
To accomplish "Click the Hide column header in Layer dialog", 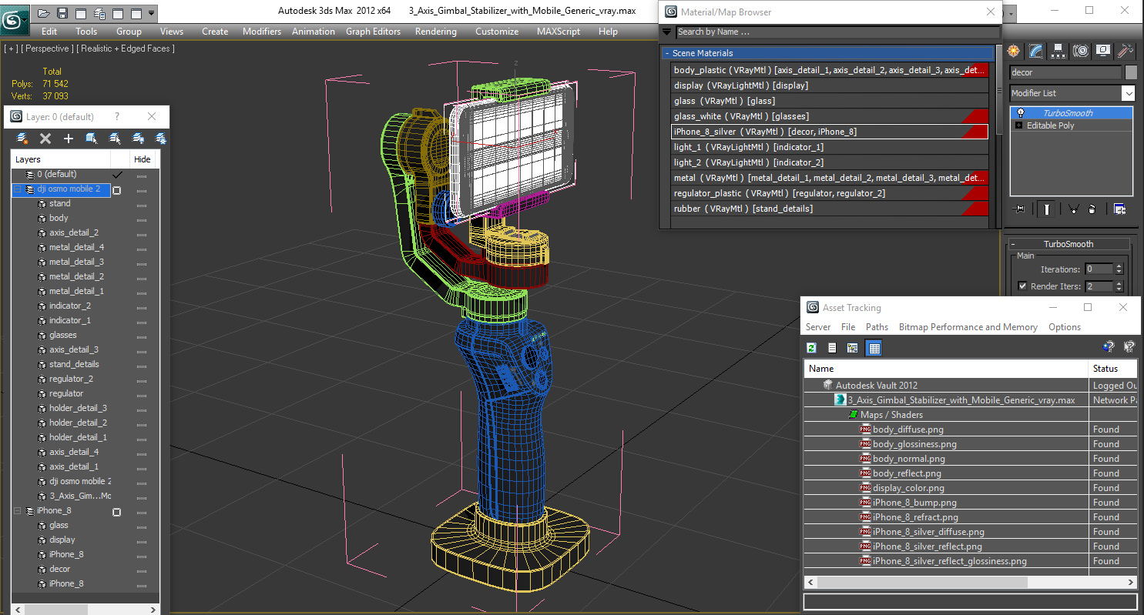I will pyautogui.click(x=143, y=159).
